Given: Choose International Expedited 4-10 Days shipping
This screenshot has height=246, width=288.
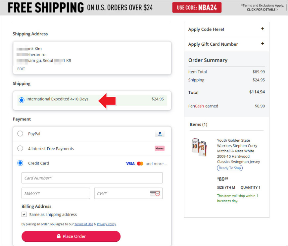Looking at the screenshot, I should tap(22, 100).
